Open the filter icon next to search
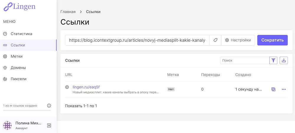Viewport: 295px width, 133px height. click(x=273, y=60)
